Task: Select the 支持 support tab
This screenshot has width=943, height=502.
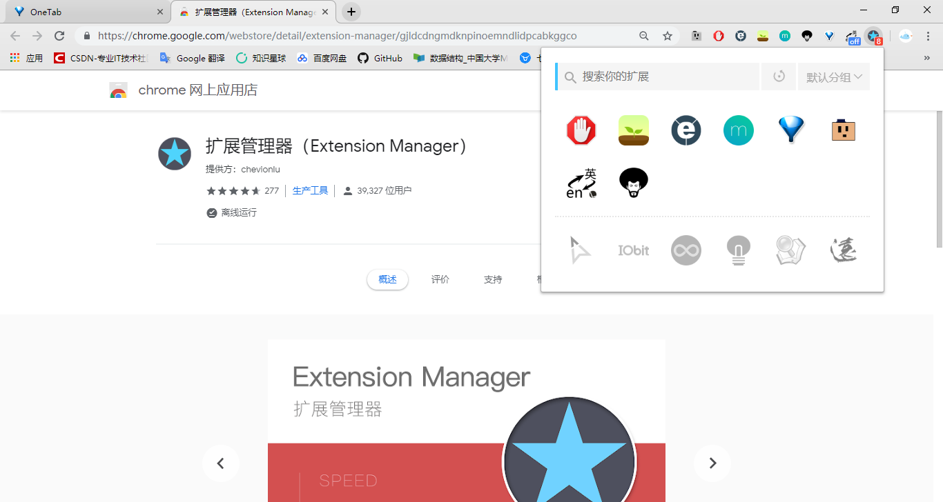Action: coord(493,279)
